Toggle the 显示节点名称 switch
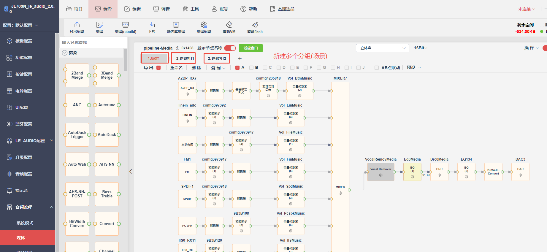Viewport: 547px width, 252px height. click(230, 48)
